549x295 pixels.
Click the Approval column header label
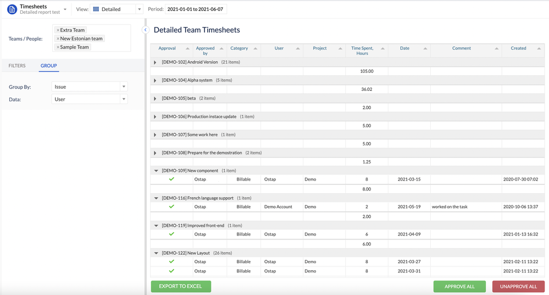pos(167,48)
